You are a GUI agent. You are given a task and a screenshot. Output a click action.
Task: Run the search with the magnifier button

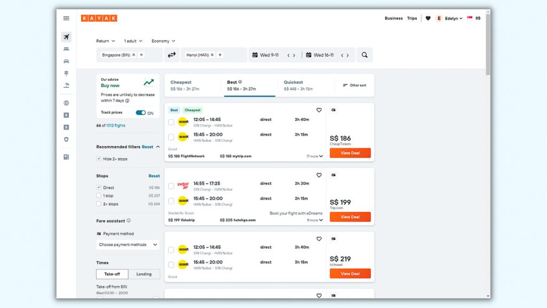point(364,55)
